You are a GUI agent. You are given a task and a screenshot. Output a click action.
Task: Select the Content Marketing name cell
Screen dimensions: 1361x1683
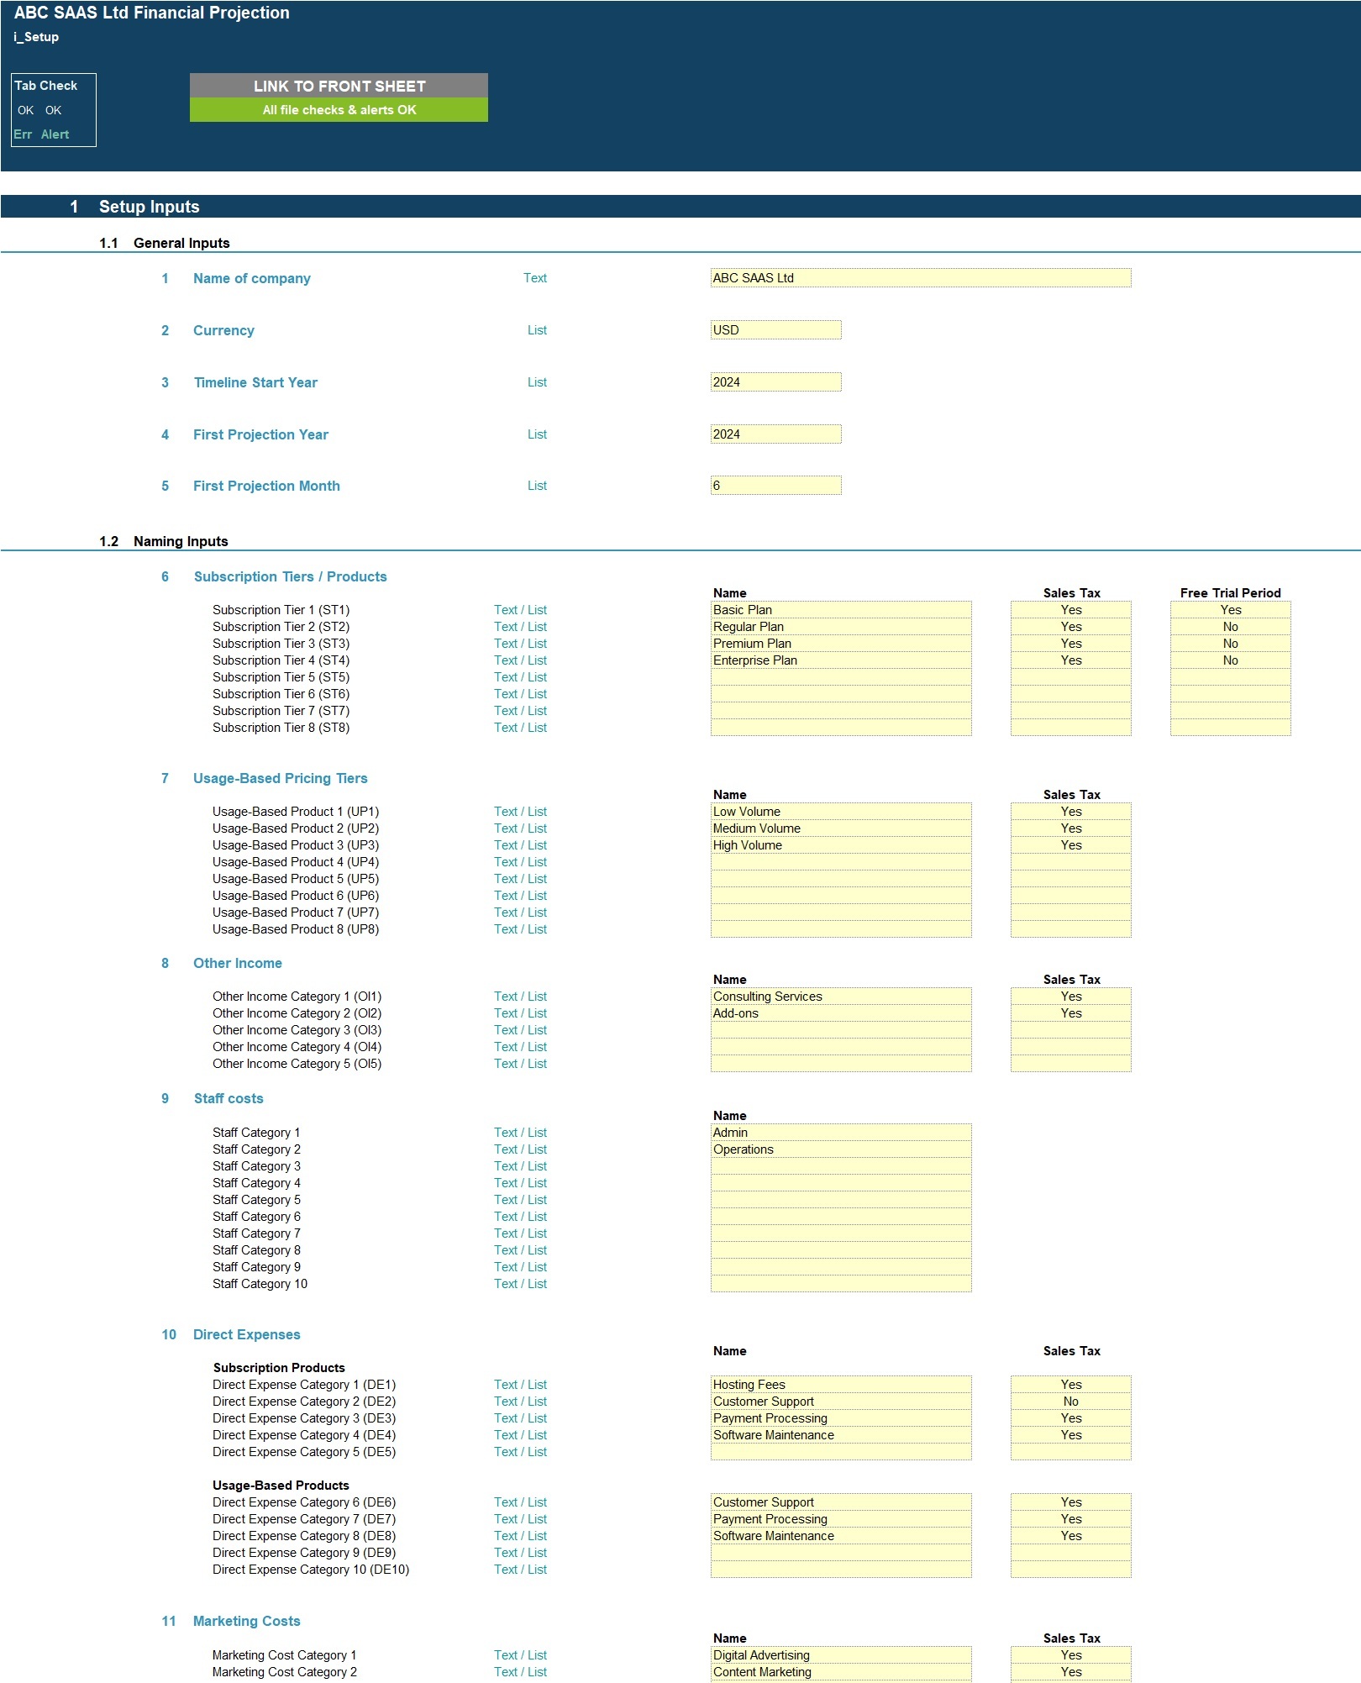click(841, 1672)
